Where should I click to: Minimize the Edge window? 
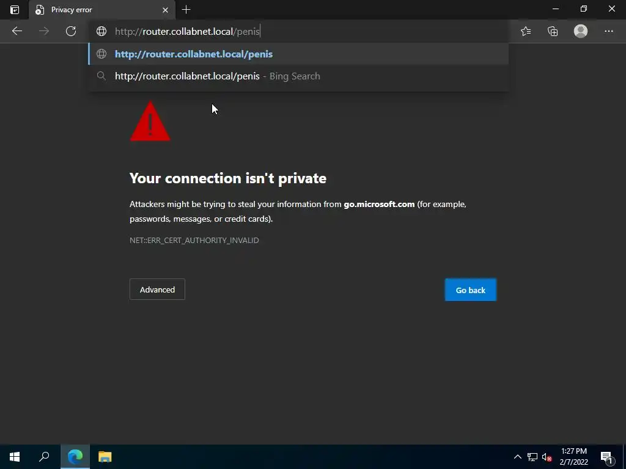(x=555, y=9)
